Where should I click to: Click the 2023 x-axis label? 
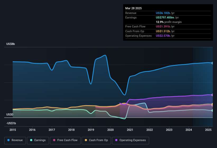(169, 130)
